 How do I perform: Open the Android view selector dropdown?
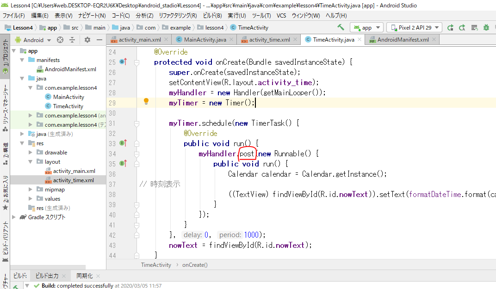click(33, 40)
